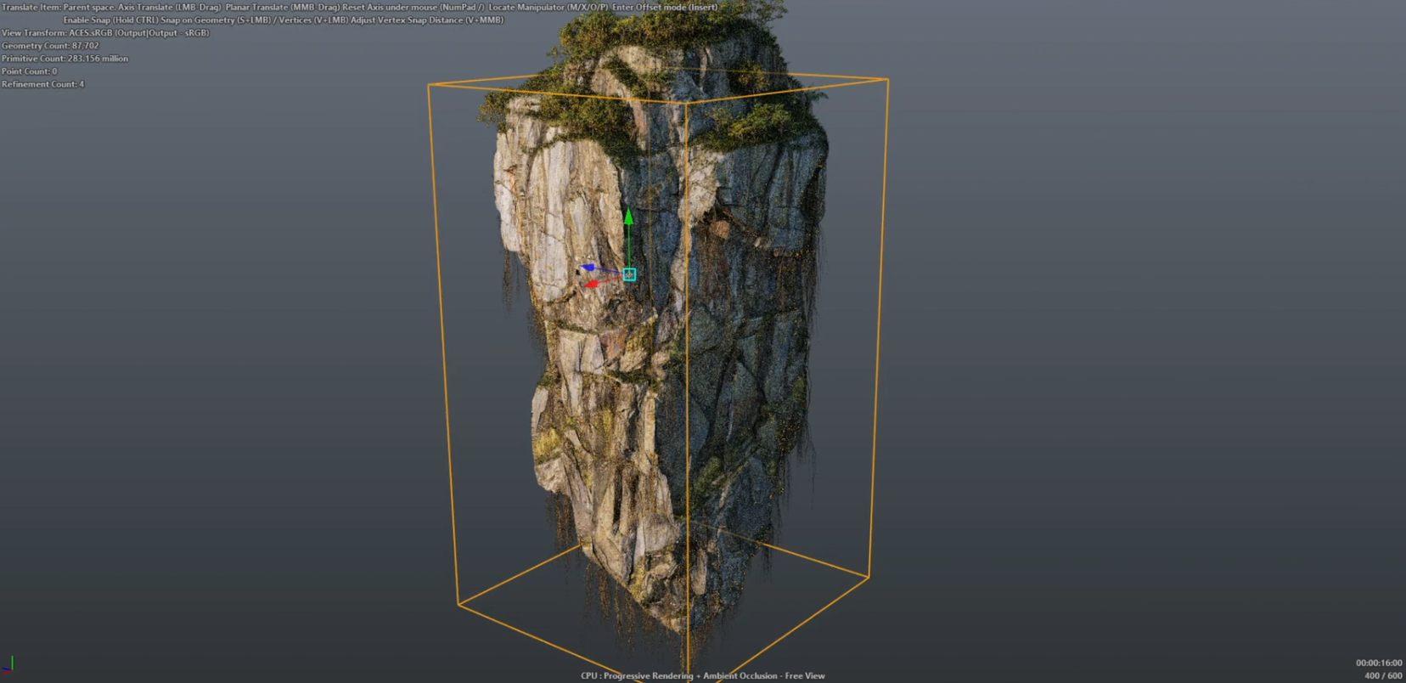The image size is (1406, 683).
Task: Click the View Transform ACES.sRGB text
Action: 104,33
